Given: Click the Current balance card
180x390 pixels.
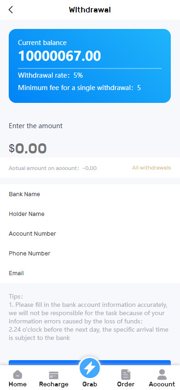Looking at the screenshot, I should pyautogui.click(x=90, y=66).
